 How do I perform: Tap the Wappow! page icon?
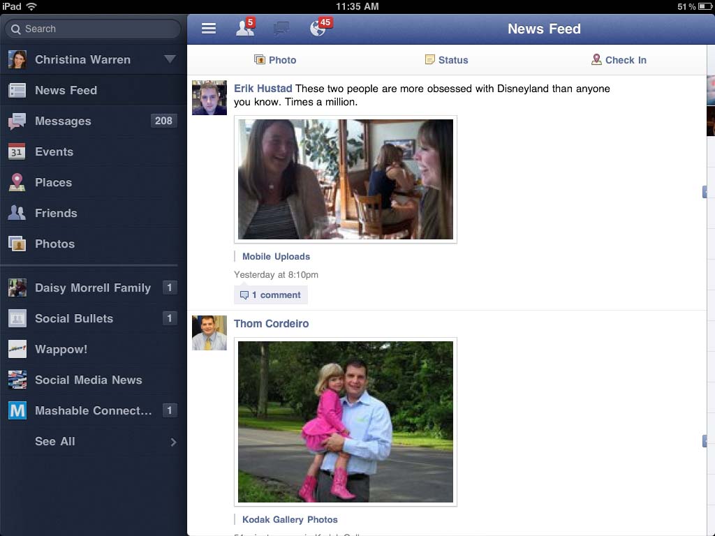coord(17,349)
